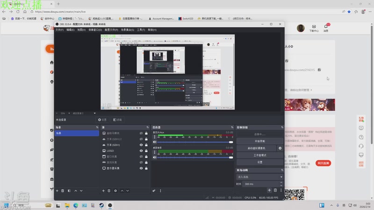Viewport: 374px width, 210px height.
Task: Add a new scene with plus icon
Action: [x=57, y=191]
